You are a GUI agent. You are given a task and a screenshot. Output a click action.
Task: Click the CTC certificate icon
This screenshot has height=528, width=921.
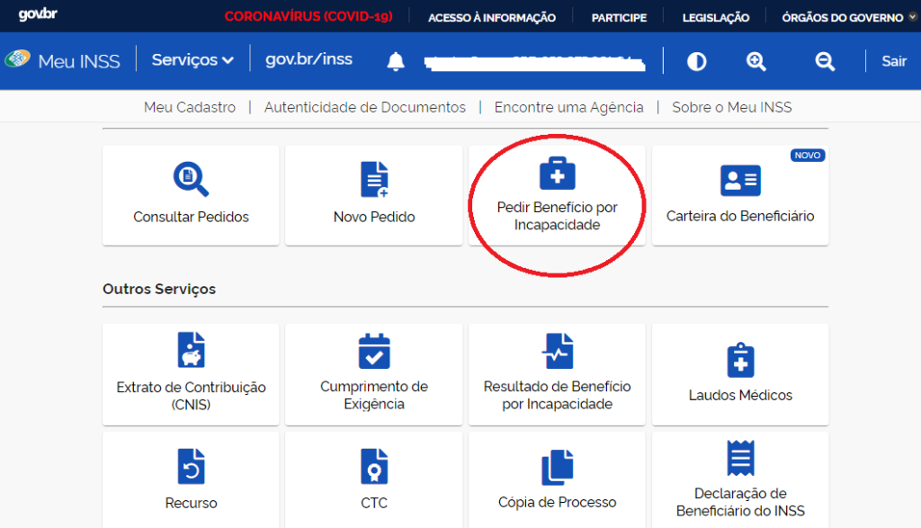[x=374, y=466]
